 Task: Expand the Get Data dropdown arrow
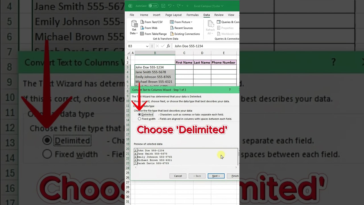pyautogui.click(x=137, y=33)
